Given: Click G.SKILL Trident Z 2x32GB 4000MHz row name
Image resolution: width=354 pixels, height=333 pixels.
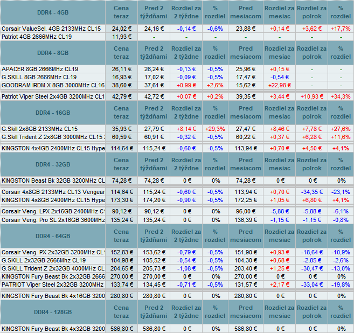Looking at the screenshot, I should click(x=53, y=268).
